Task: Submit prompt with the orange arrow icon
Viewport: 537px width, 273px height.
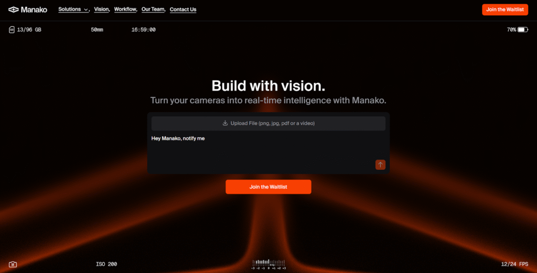Action: point(380,165)
